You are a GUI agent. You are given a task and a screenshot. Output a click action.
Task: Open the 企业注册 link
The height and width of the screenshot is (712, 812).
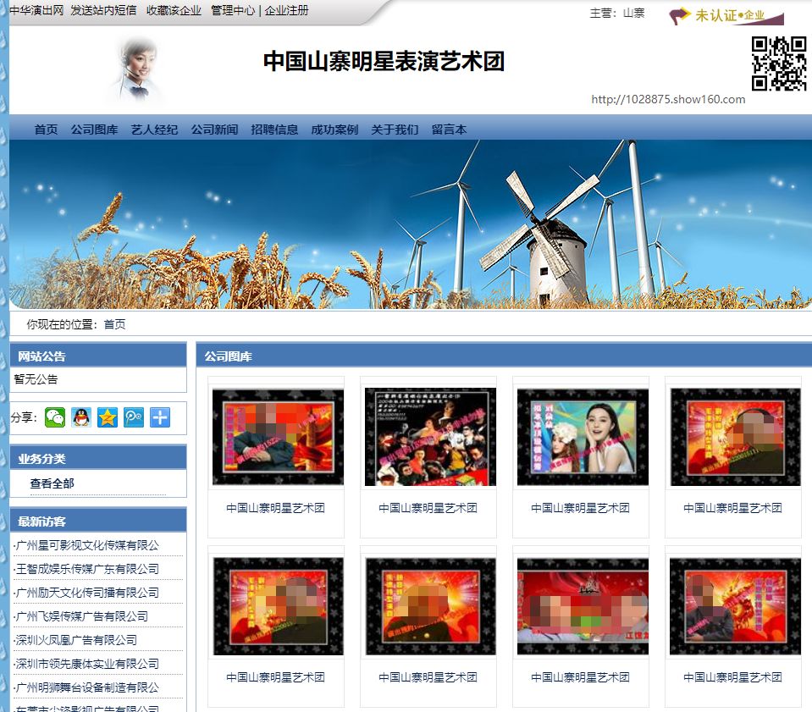pyautogui.click(x=286, y=11)
